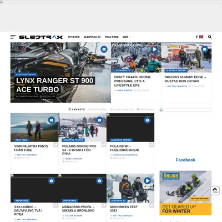Click Reportage tag on SXS Nordic card

22,201
